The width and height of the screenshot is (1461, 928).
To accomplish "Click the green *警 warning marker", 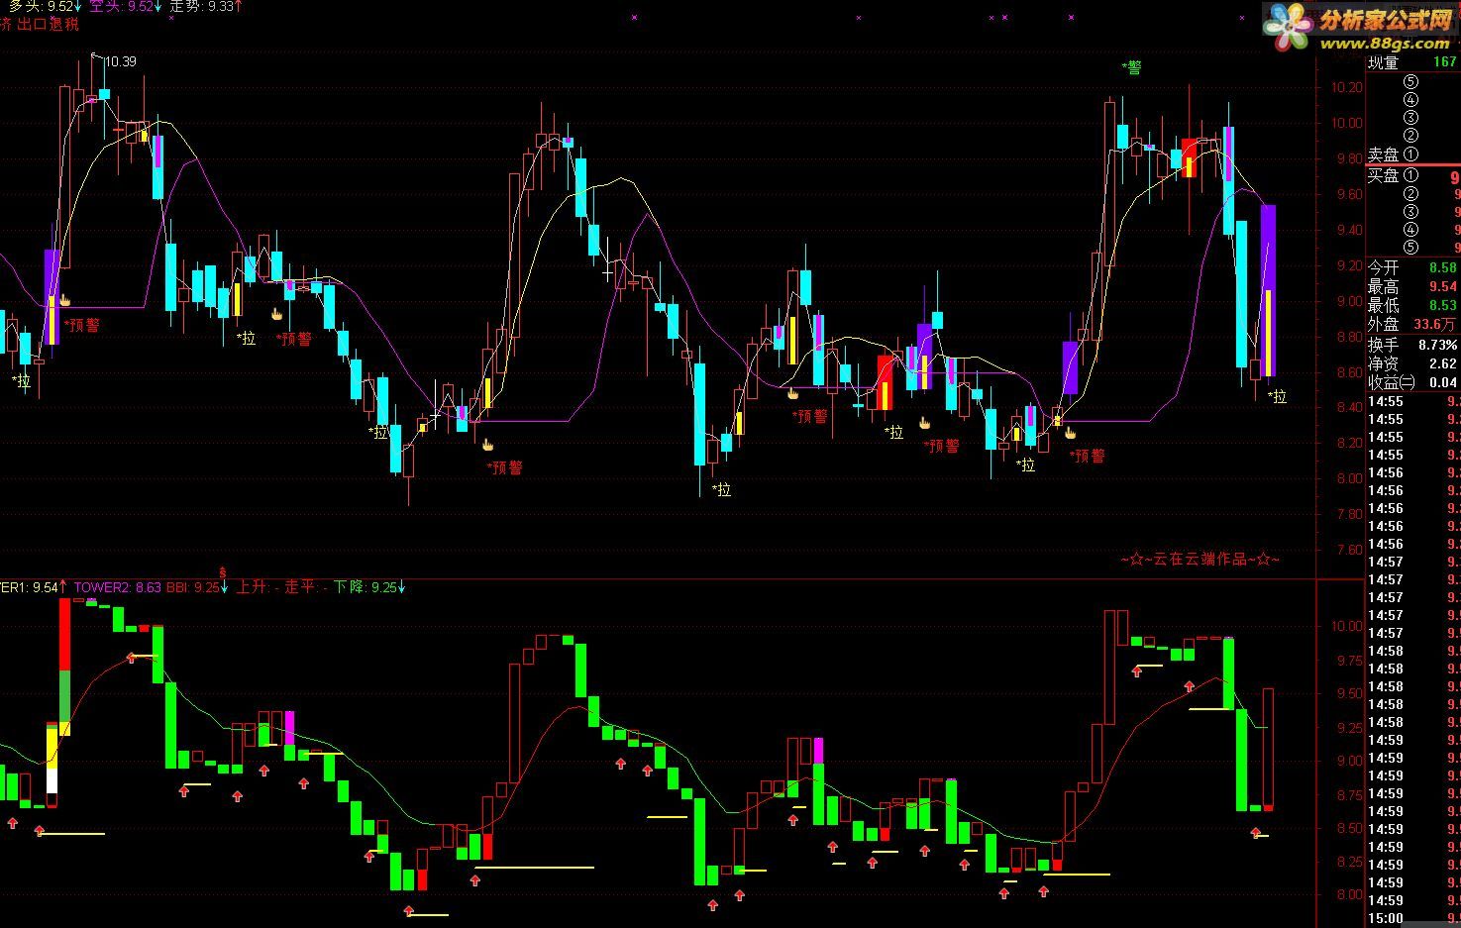I will (1131, 67).
